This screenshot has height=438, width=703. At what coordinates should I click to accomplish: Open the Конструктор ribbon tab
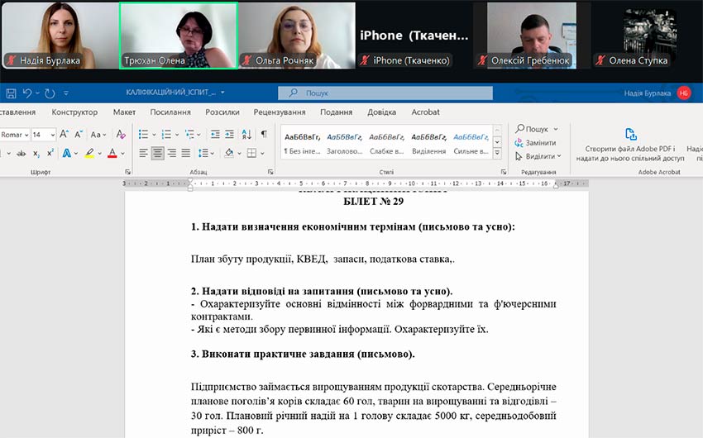[74, 112]
